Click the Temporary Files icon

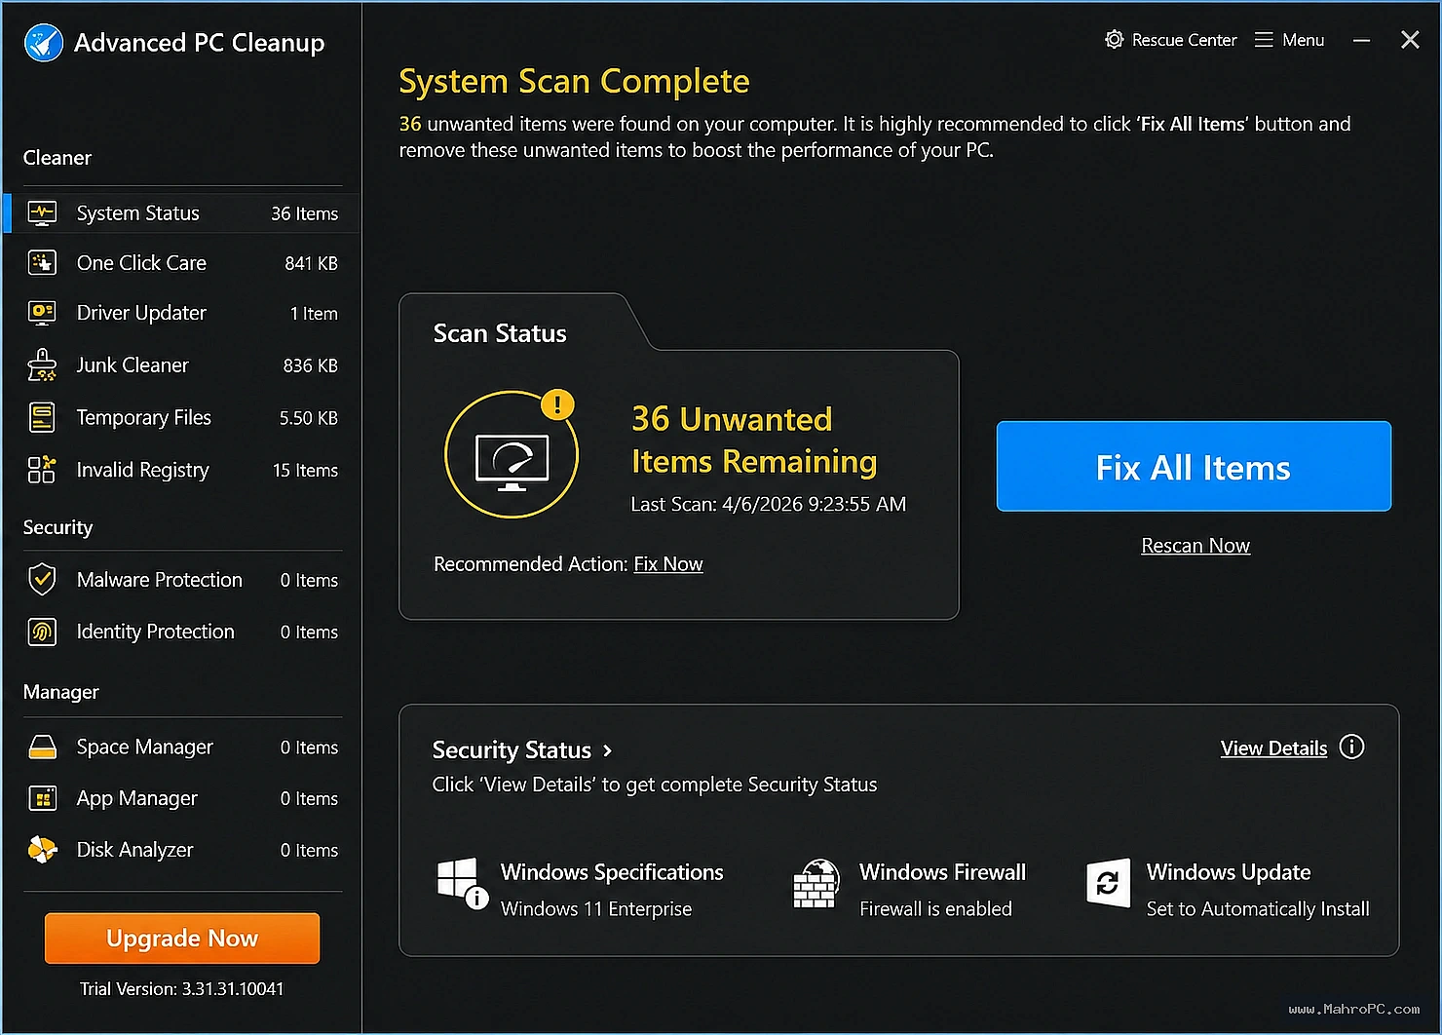pyautogui.click(x=42, y=418)
